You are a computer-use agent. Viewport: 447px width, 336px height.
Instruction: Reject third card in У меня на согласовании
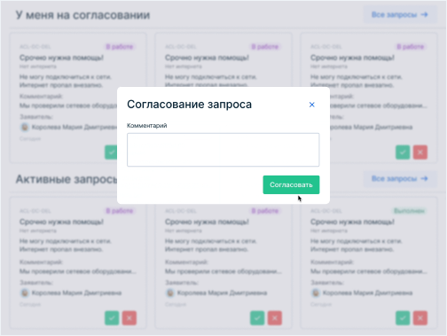[420, 152]
